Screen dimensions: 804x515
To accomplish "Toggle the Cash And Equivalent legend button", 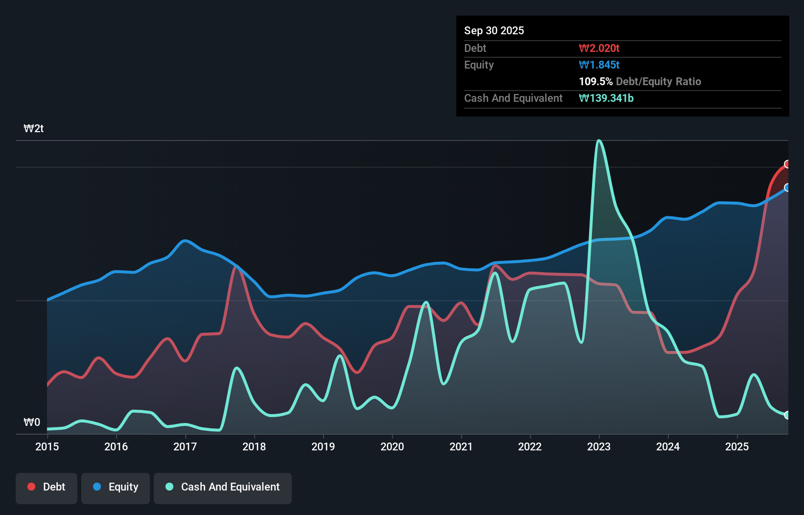I will coord(223,488).
